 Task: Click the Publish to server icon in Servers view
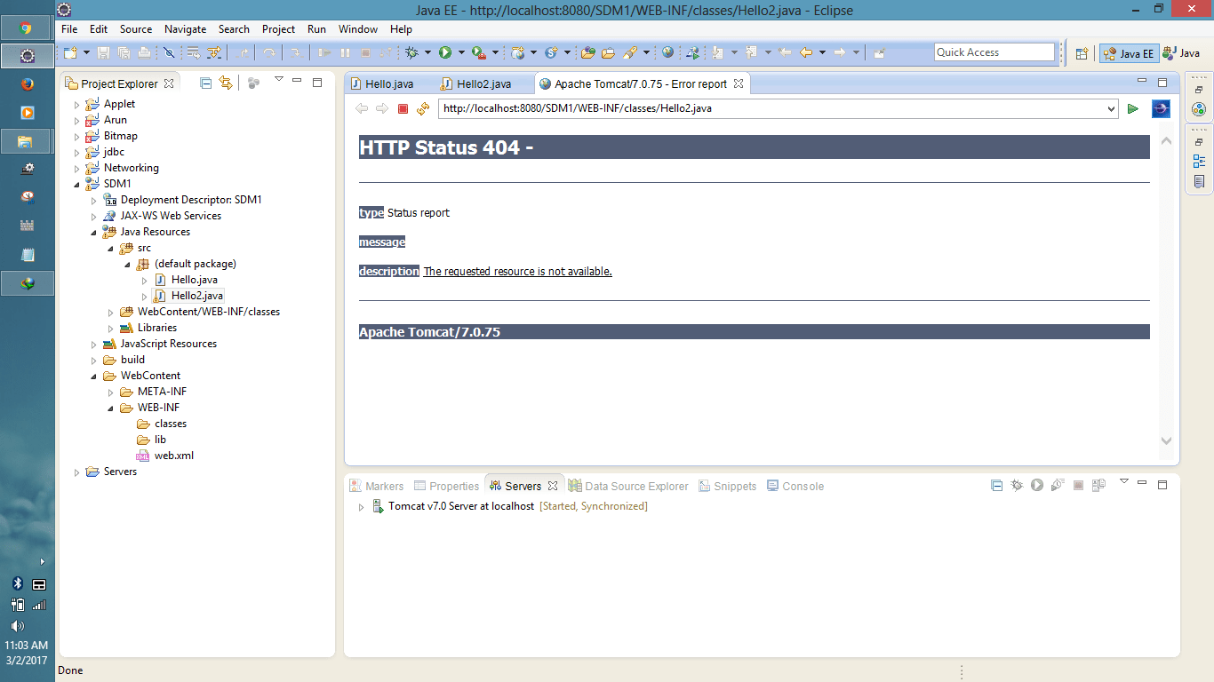coord(1098,485)
